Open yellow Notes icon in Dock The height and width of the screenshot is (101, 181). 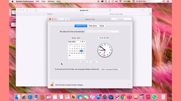point(55,97)
